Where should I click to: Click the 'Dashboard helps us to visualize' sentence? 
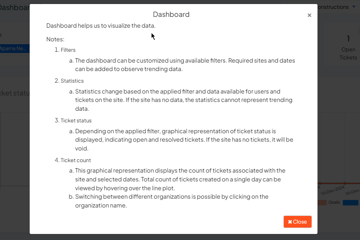(x=101, y=26)
